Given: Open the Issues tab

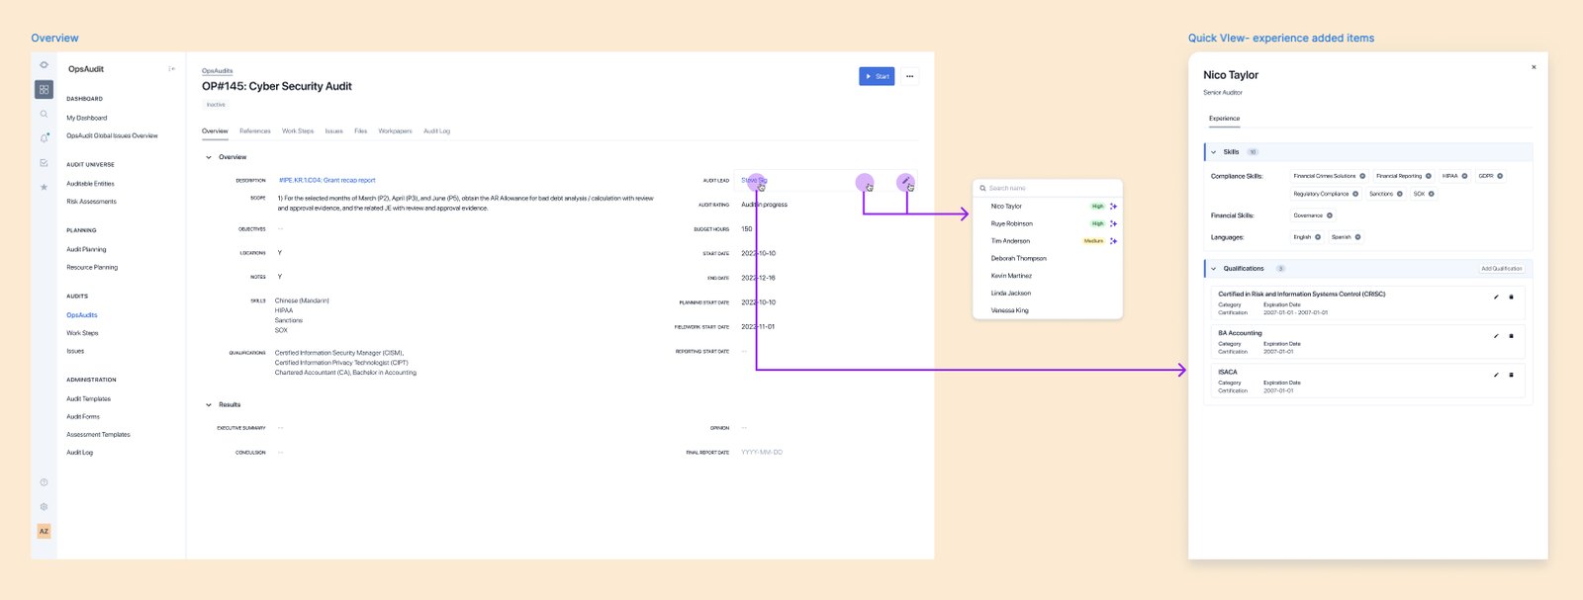Looking at the screenshot, I should point(334,131).
